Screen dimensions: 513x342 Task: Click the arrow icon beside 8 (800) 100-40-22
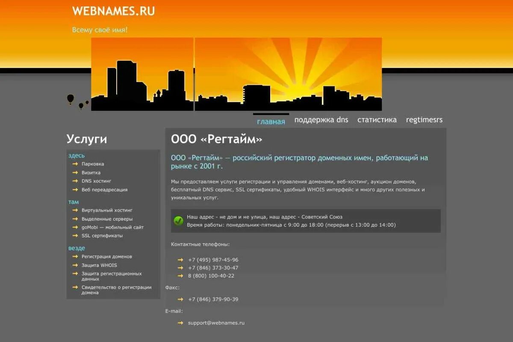180,276
